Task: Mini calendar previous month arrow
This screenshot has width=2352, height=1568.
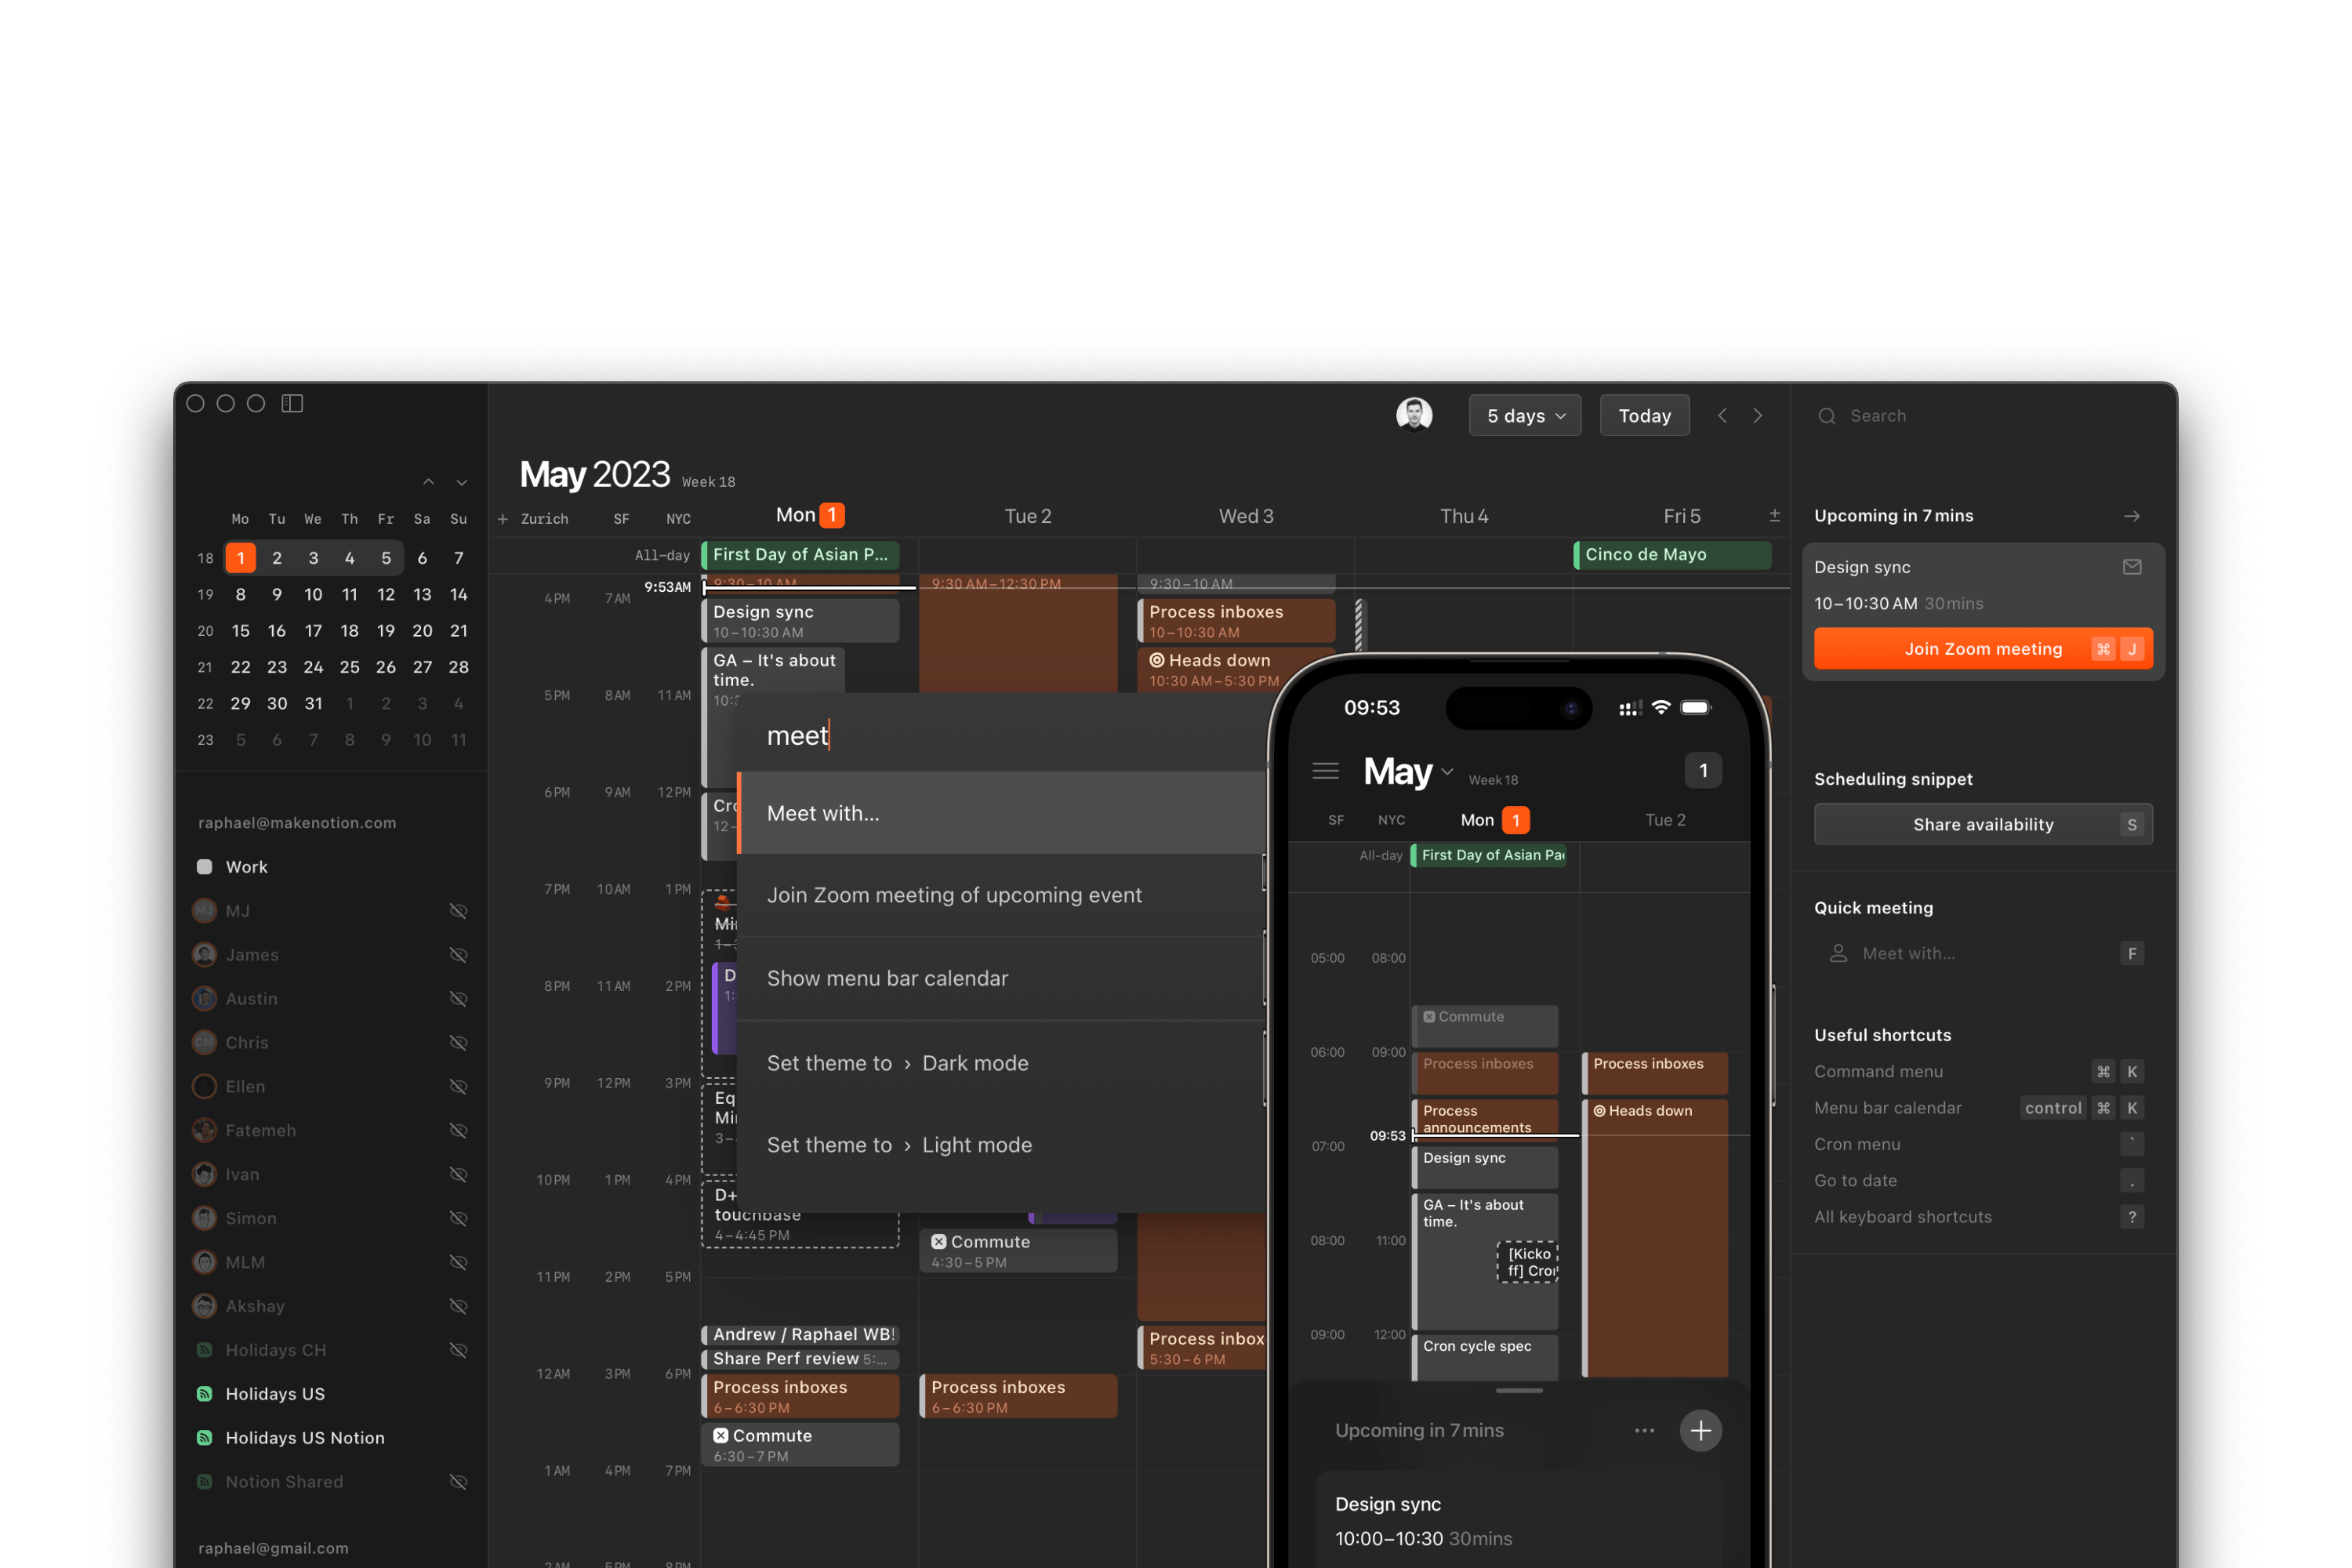Action: click(428, 482)
